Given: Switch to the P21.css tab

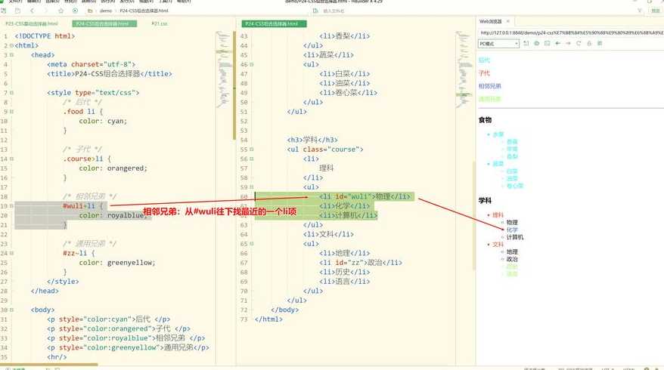Looking at the screenshot, I should pyautogui.click(x=160, y=23).
